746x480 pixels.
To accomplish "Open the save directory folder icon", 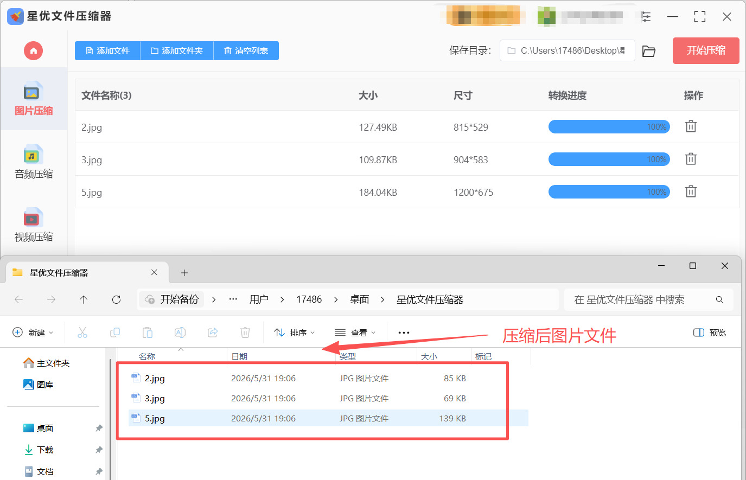I will point(649,51).
